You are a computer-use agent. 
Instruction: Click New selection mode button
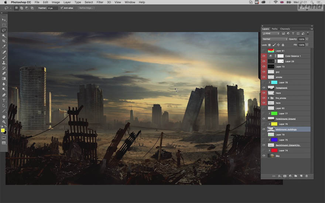16,8
